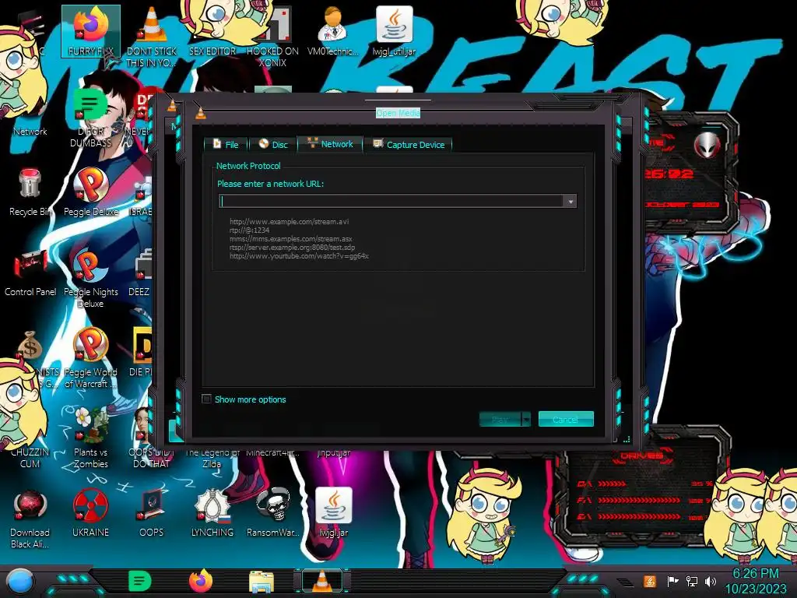Screen dimensions: 797x598
Task: Open Action Center flag in system tray
Action: [x=672, y=581]
